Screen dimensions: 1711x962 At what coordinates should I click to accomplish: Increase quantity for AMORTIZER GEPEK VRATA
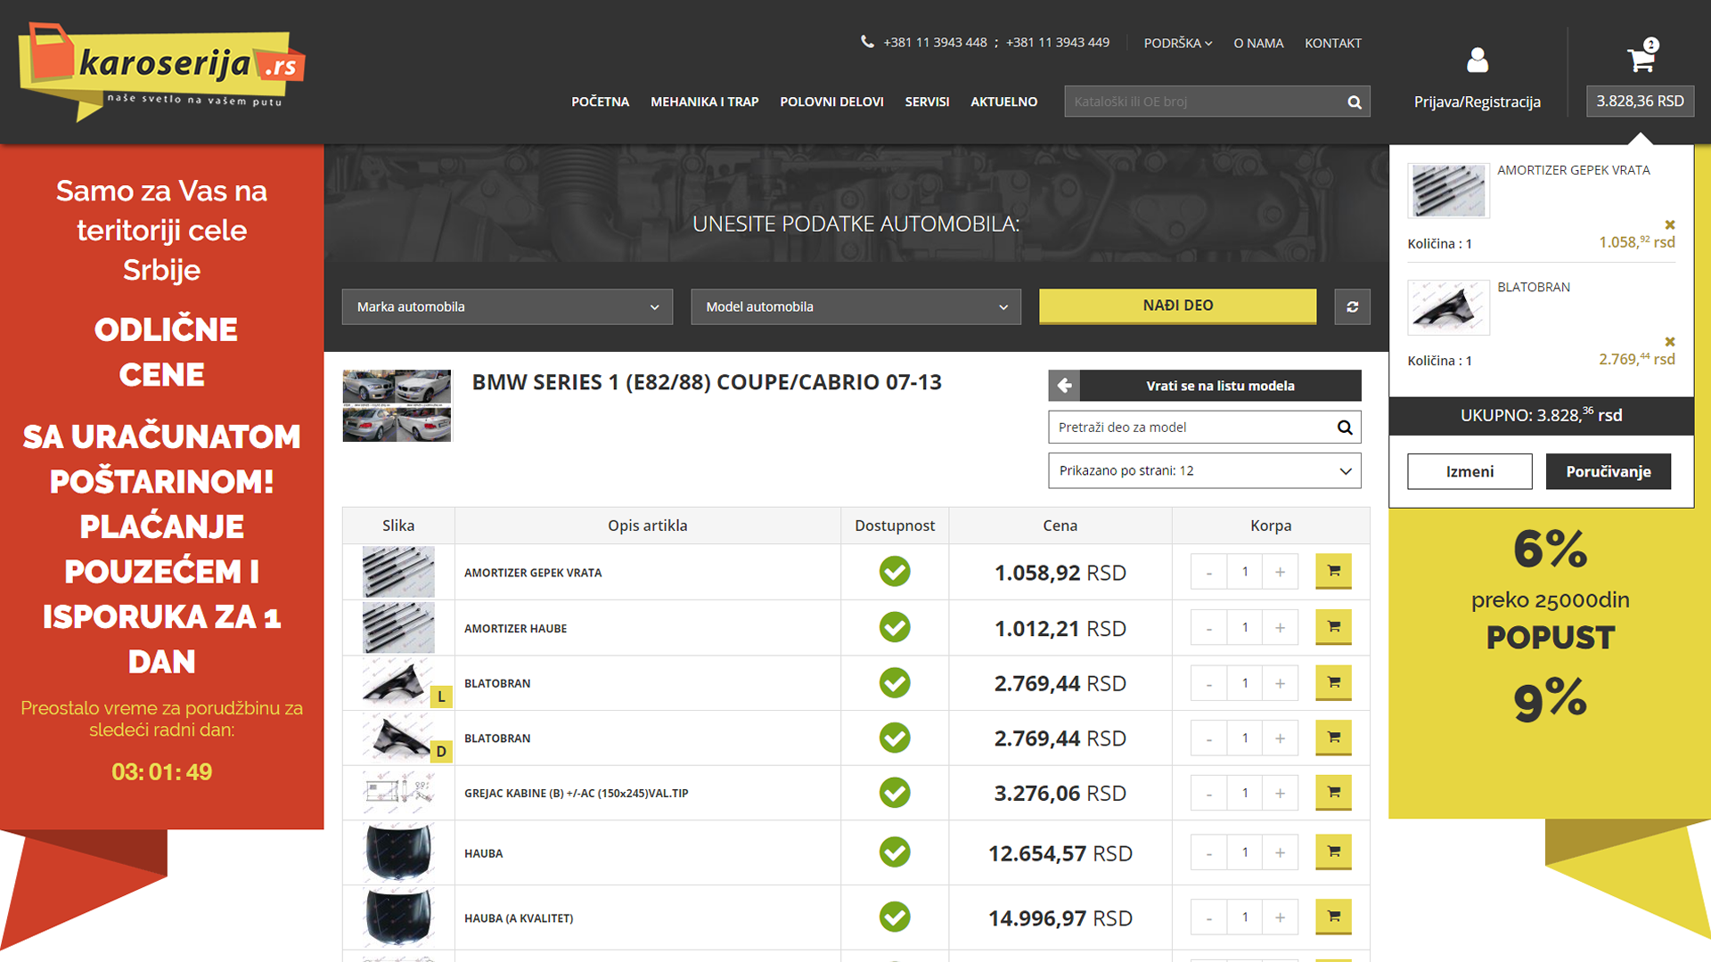1280,572
